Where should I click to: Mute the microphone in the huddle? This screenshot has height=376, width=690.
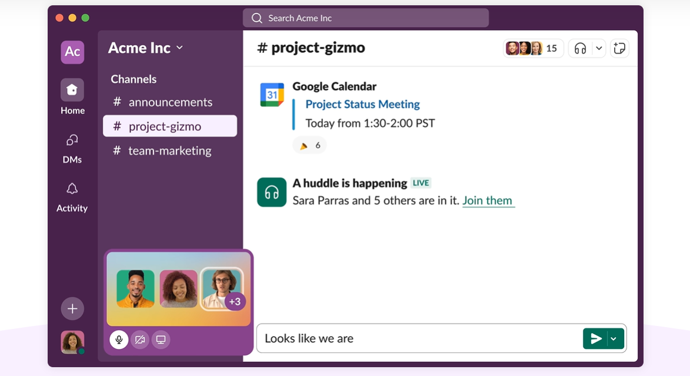119,340
